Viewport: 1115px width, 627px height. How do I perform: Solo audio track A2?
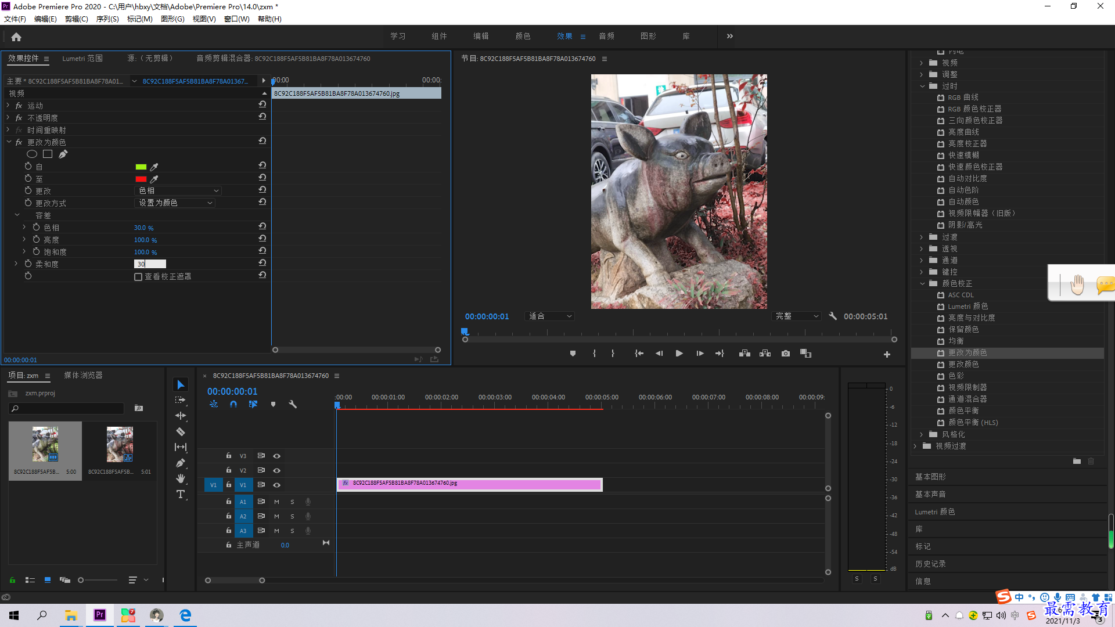292,516
